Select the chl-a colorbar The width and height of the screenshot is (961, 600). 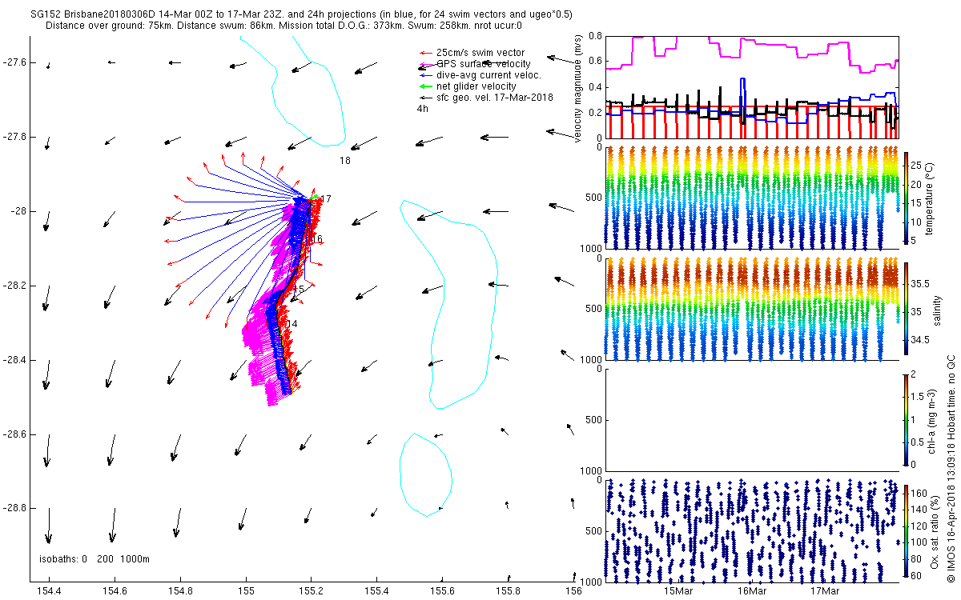coord(906,419)
